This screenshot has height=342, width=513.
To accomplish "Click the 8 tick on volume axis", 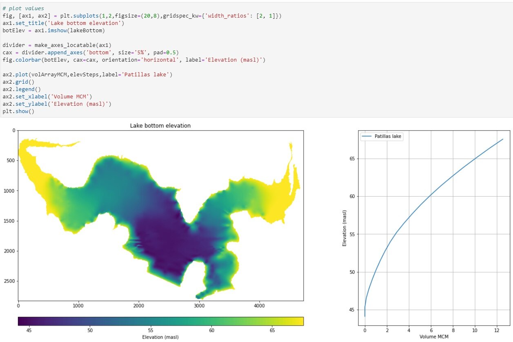I will click(x=453, y=330).
